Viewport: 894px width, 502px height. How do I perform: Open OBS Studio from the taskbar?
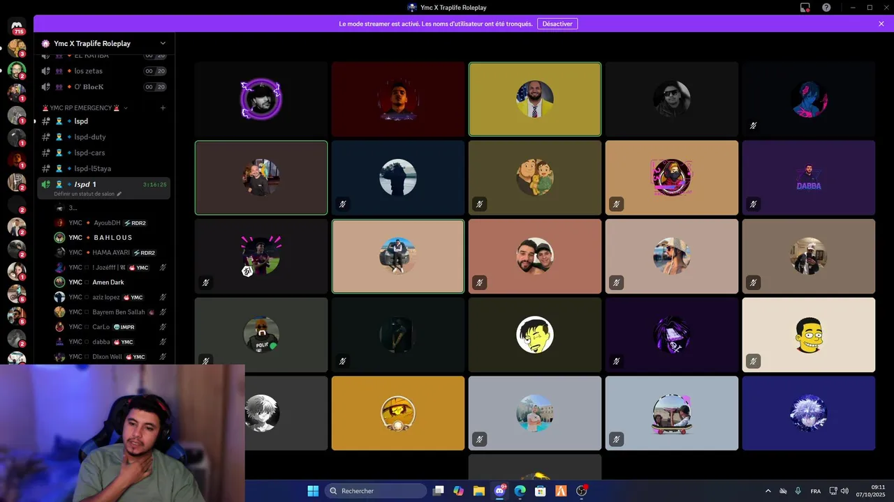581,491
